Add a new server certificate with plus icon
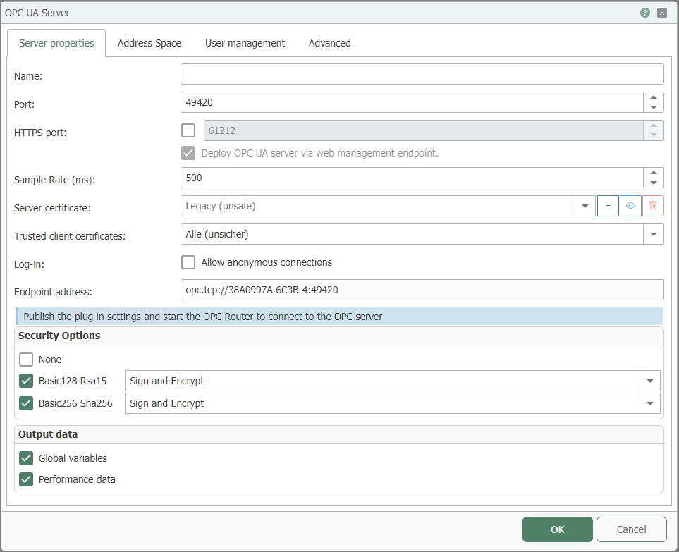 (x=608, y=206)
